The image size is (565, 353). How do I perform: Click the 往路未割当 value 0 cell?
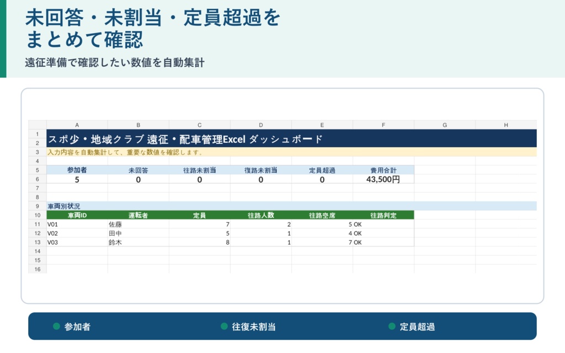point(200,179)
